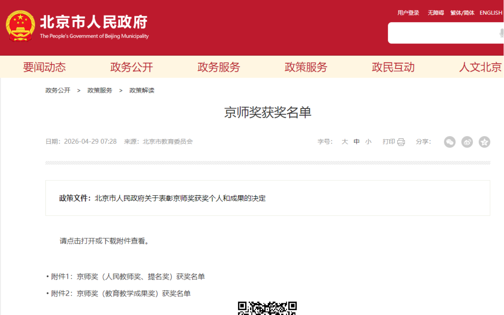504x315 pixels.
Task: Open 附件2 教育教学成果奖 award list attachment
Action: click(134, 293)
